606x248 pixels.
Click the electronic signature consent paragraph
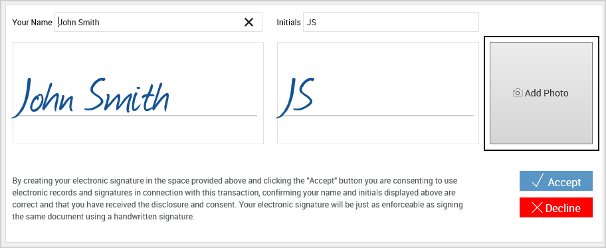[x=238, y=199]
